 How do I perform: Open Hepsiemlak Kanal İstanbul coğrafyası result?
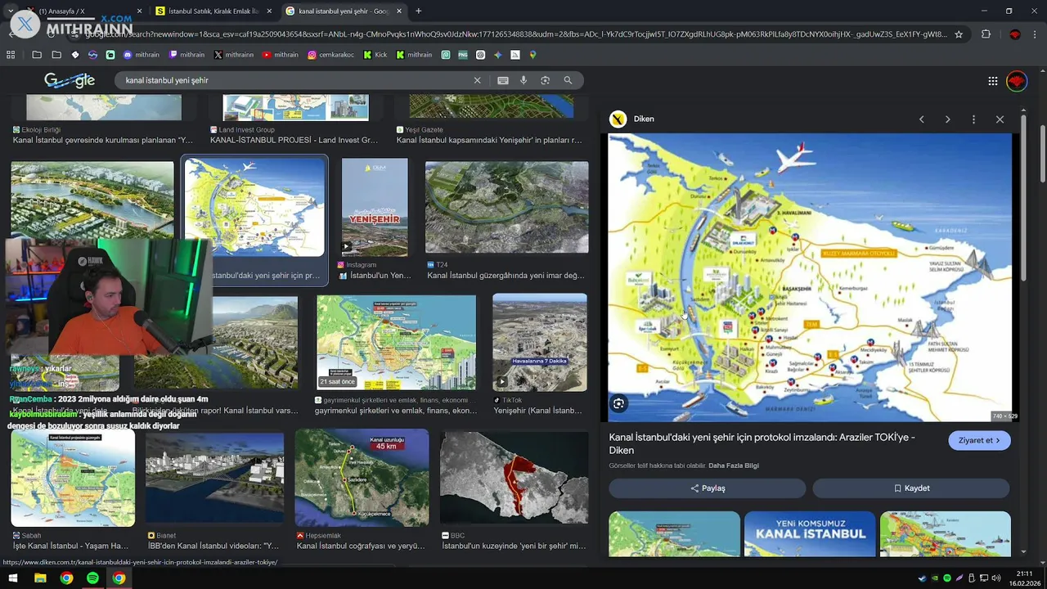click(x=362, y=478)
